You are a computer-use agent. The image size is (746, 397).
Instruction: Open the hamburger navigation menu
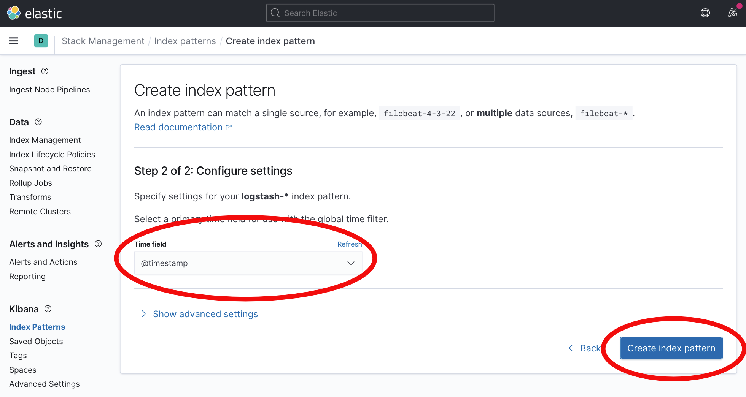pos(13,41)
